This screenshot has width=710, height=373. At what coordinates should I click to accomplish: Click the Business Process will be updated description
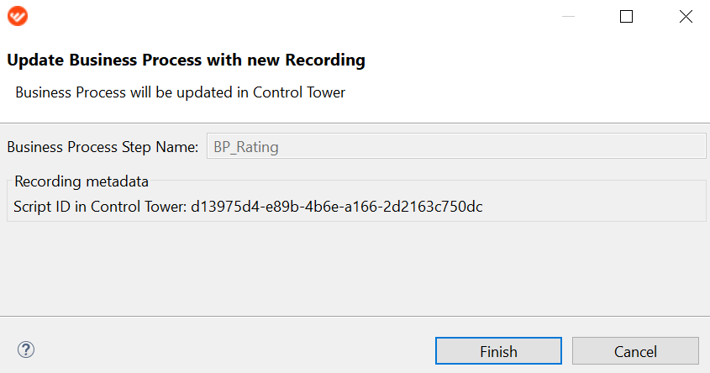[180, 92]
